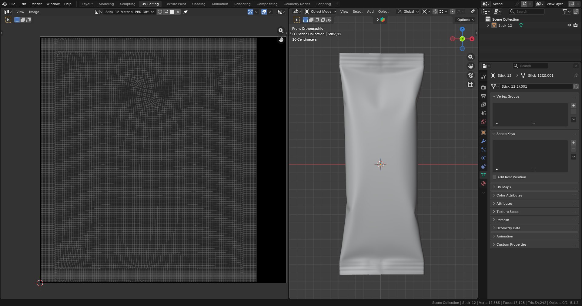Open the Output properties tab
The height and width of the screenshot is (306, 582).
click(x=483, y=96)
